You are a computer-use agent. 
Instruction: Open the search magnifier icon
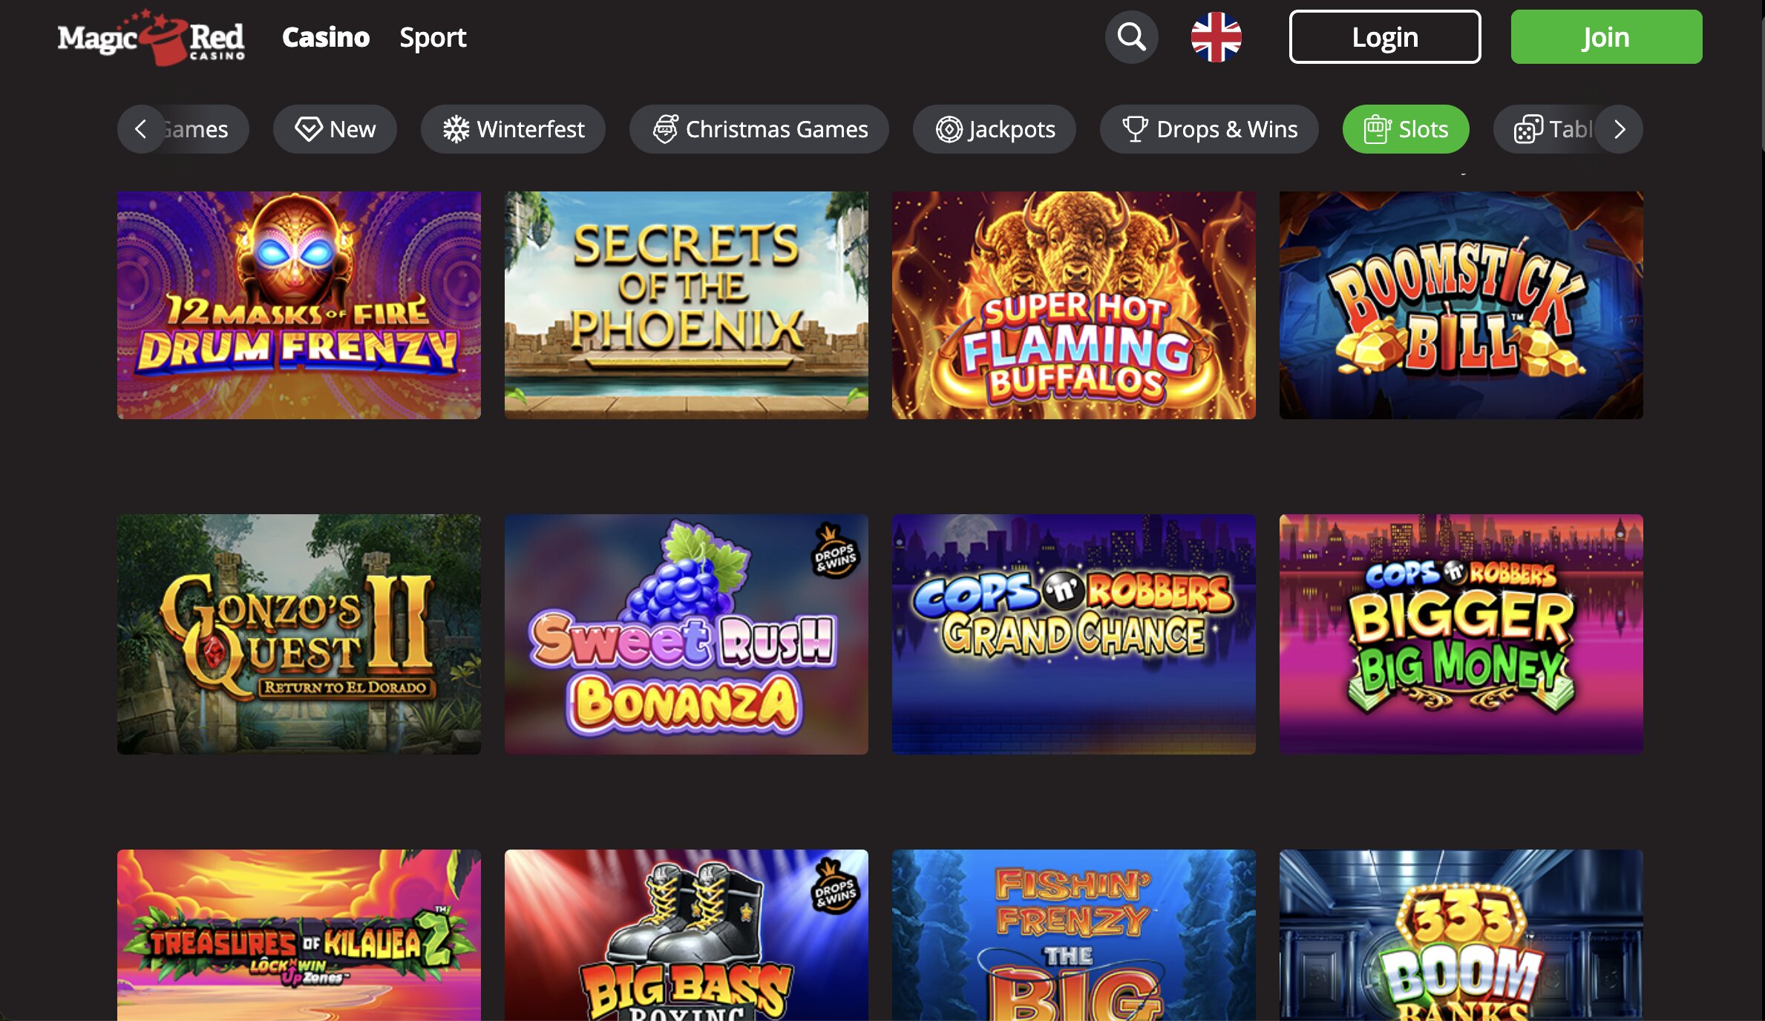(1131, 37)
